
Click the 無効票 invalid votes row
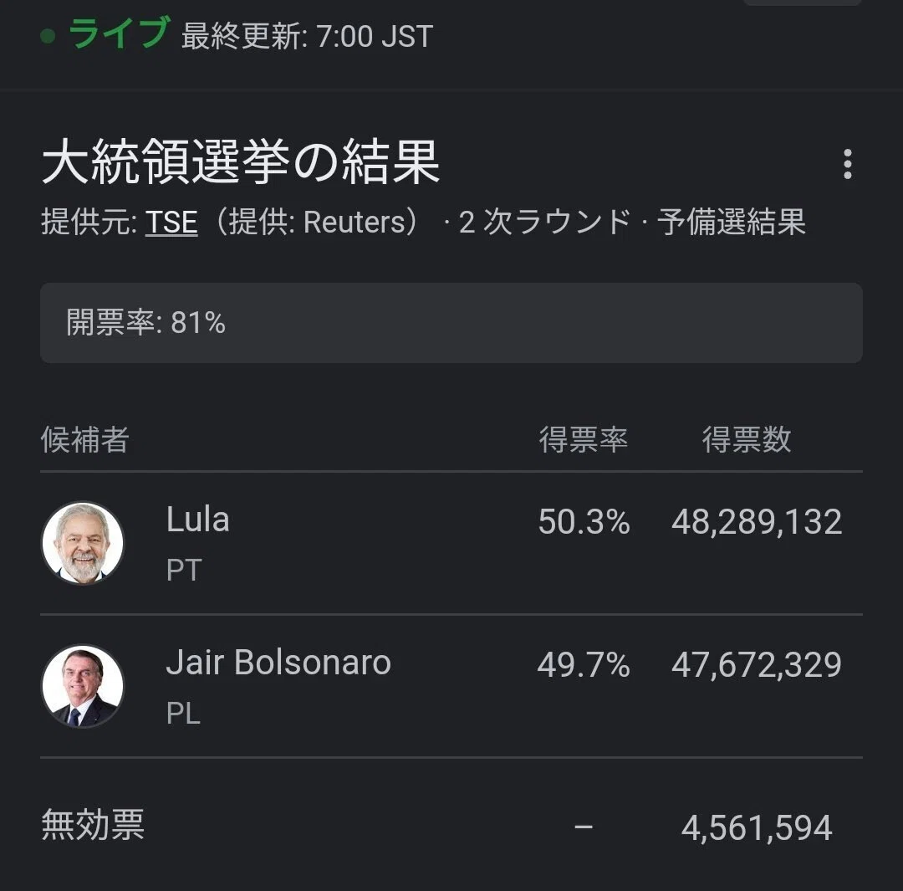[451, 826]
